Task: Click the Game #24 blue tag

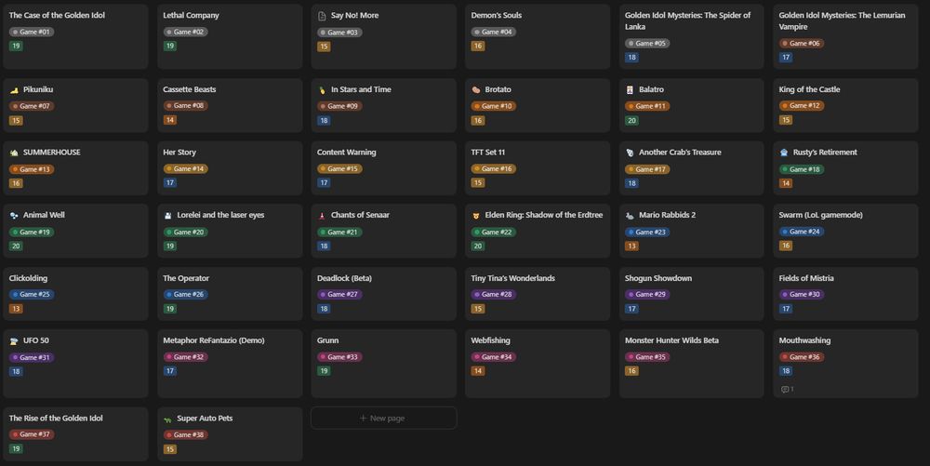Action: (x=802, y=232)
